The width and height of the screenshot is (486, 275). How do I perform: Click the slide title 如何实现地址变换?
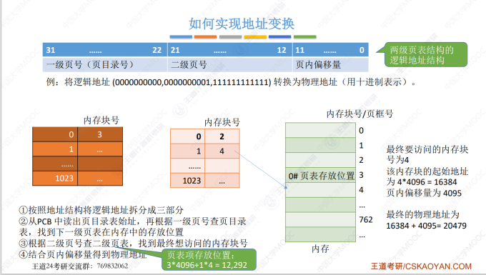tap(242, 24)
